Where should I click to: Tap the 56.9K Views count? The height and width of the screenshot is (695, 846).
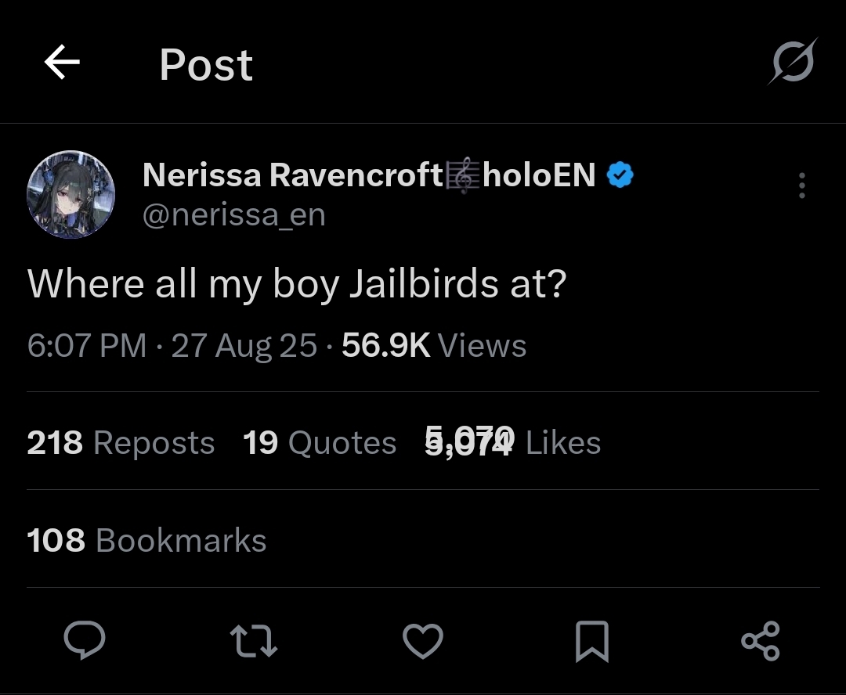434,345
